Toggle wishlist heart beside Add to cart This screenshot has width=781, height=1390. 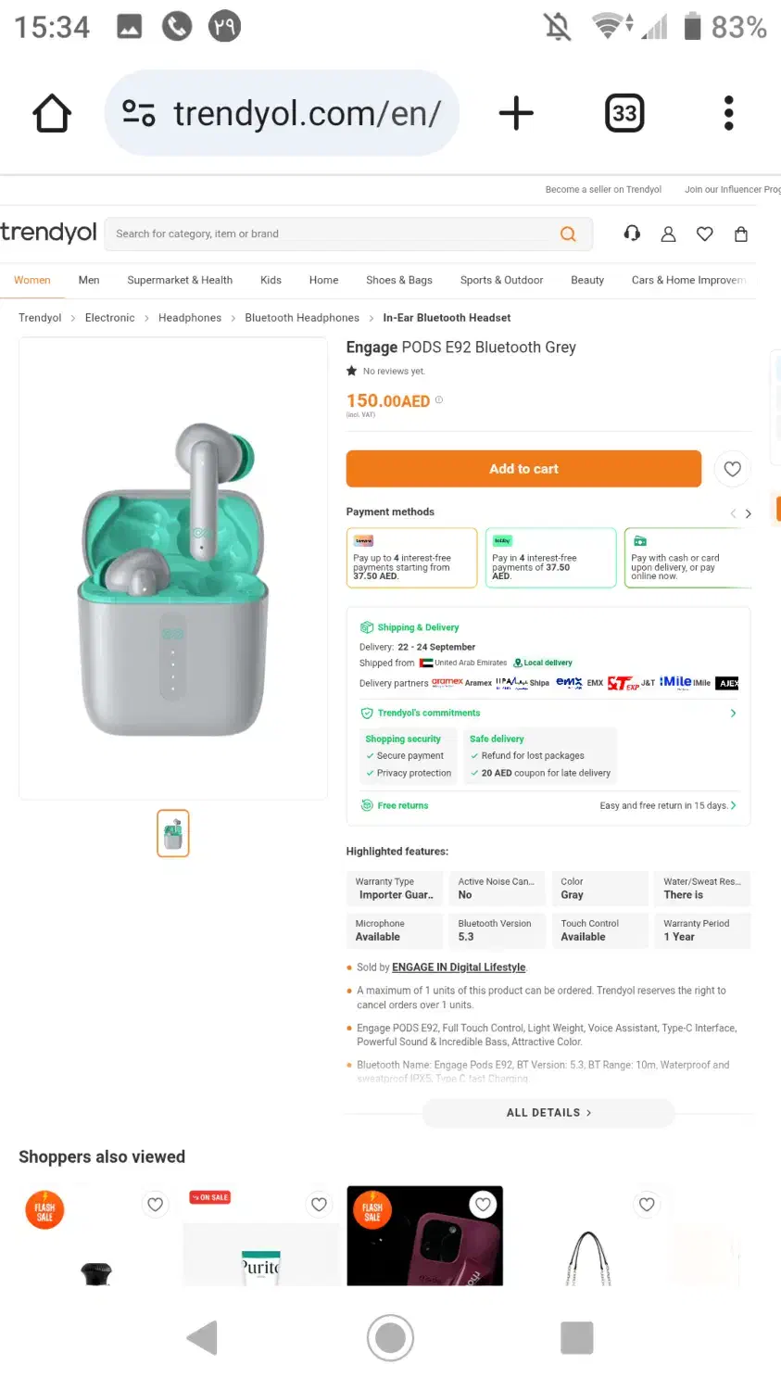(732, 469)
